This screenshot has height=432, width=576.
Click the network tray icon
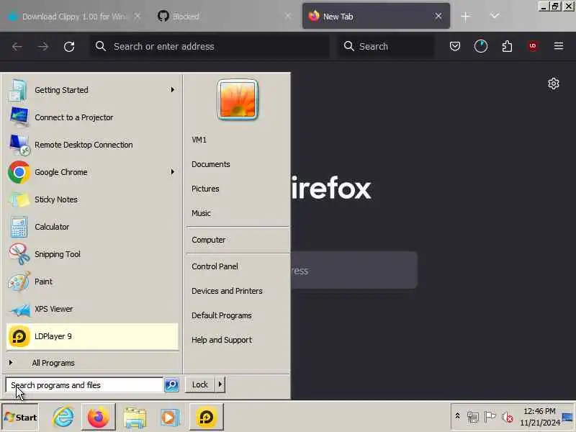[473, 417]
